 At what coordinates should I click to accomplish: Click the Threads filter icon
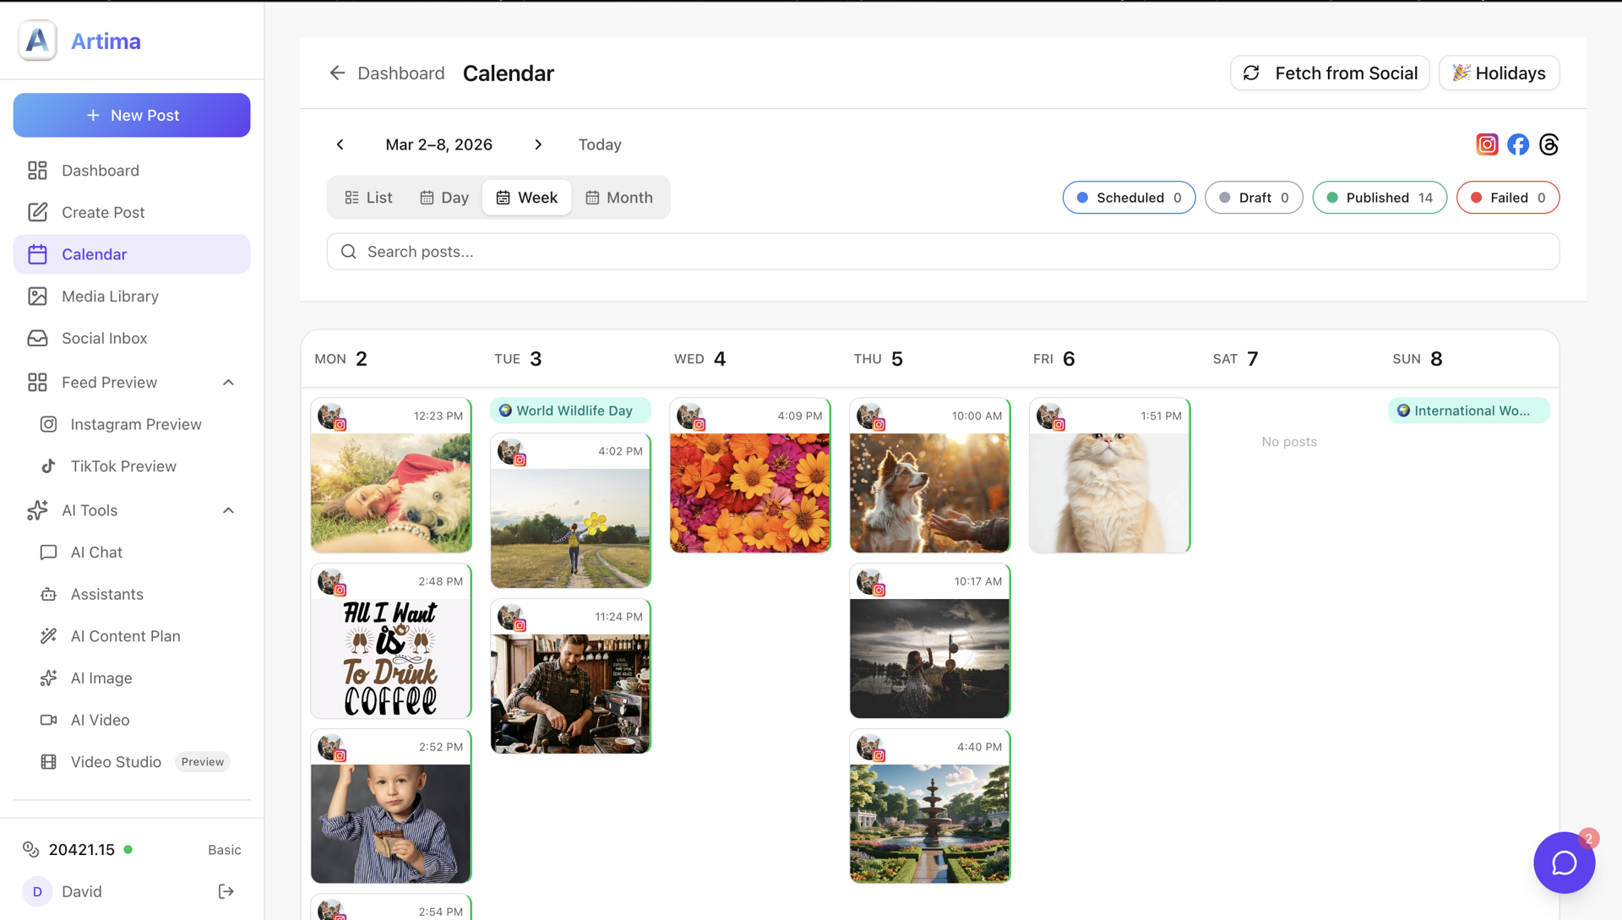pyautogui.click(x=1549, y=144)
